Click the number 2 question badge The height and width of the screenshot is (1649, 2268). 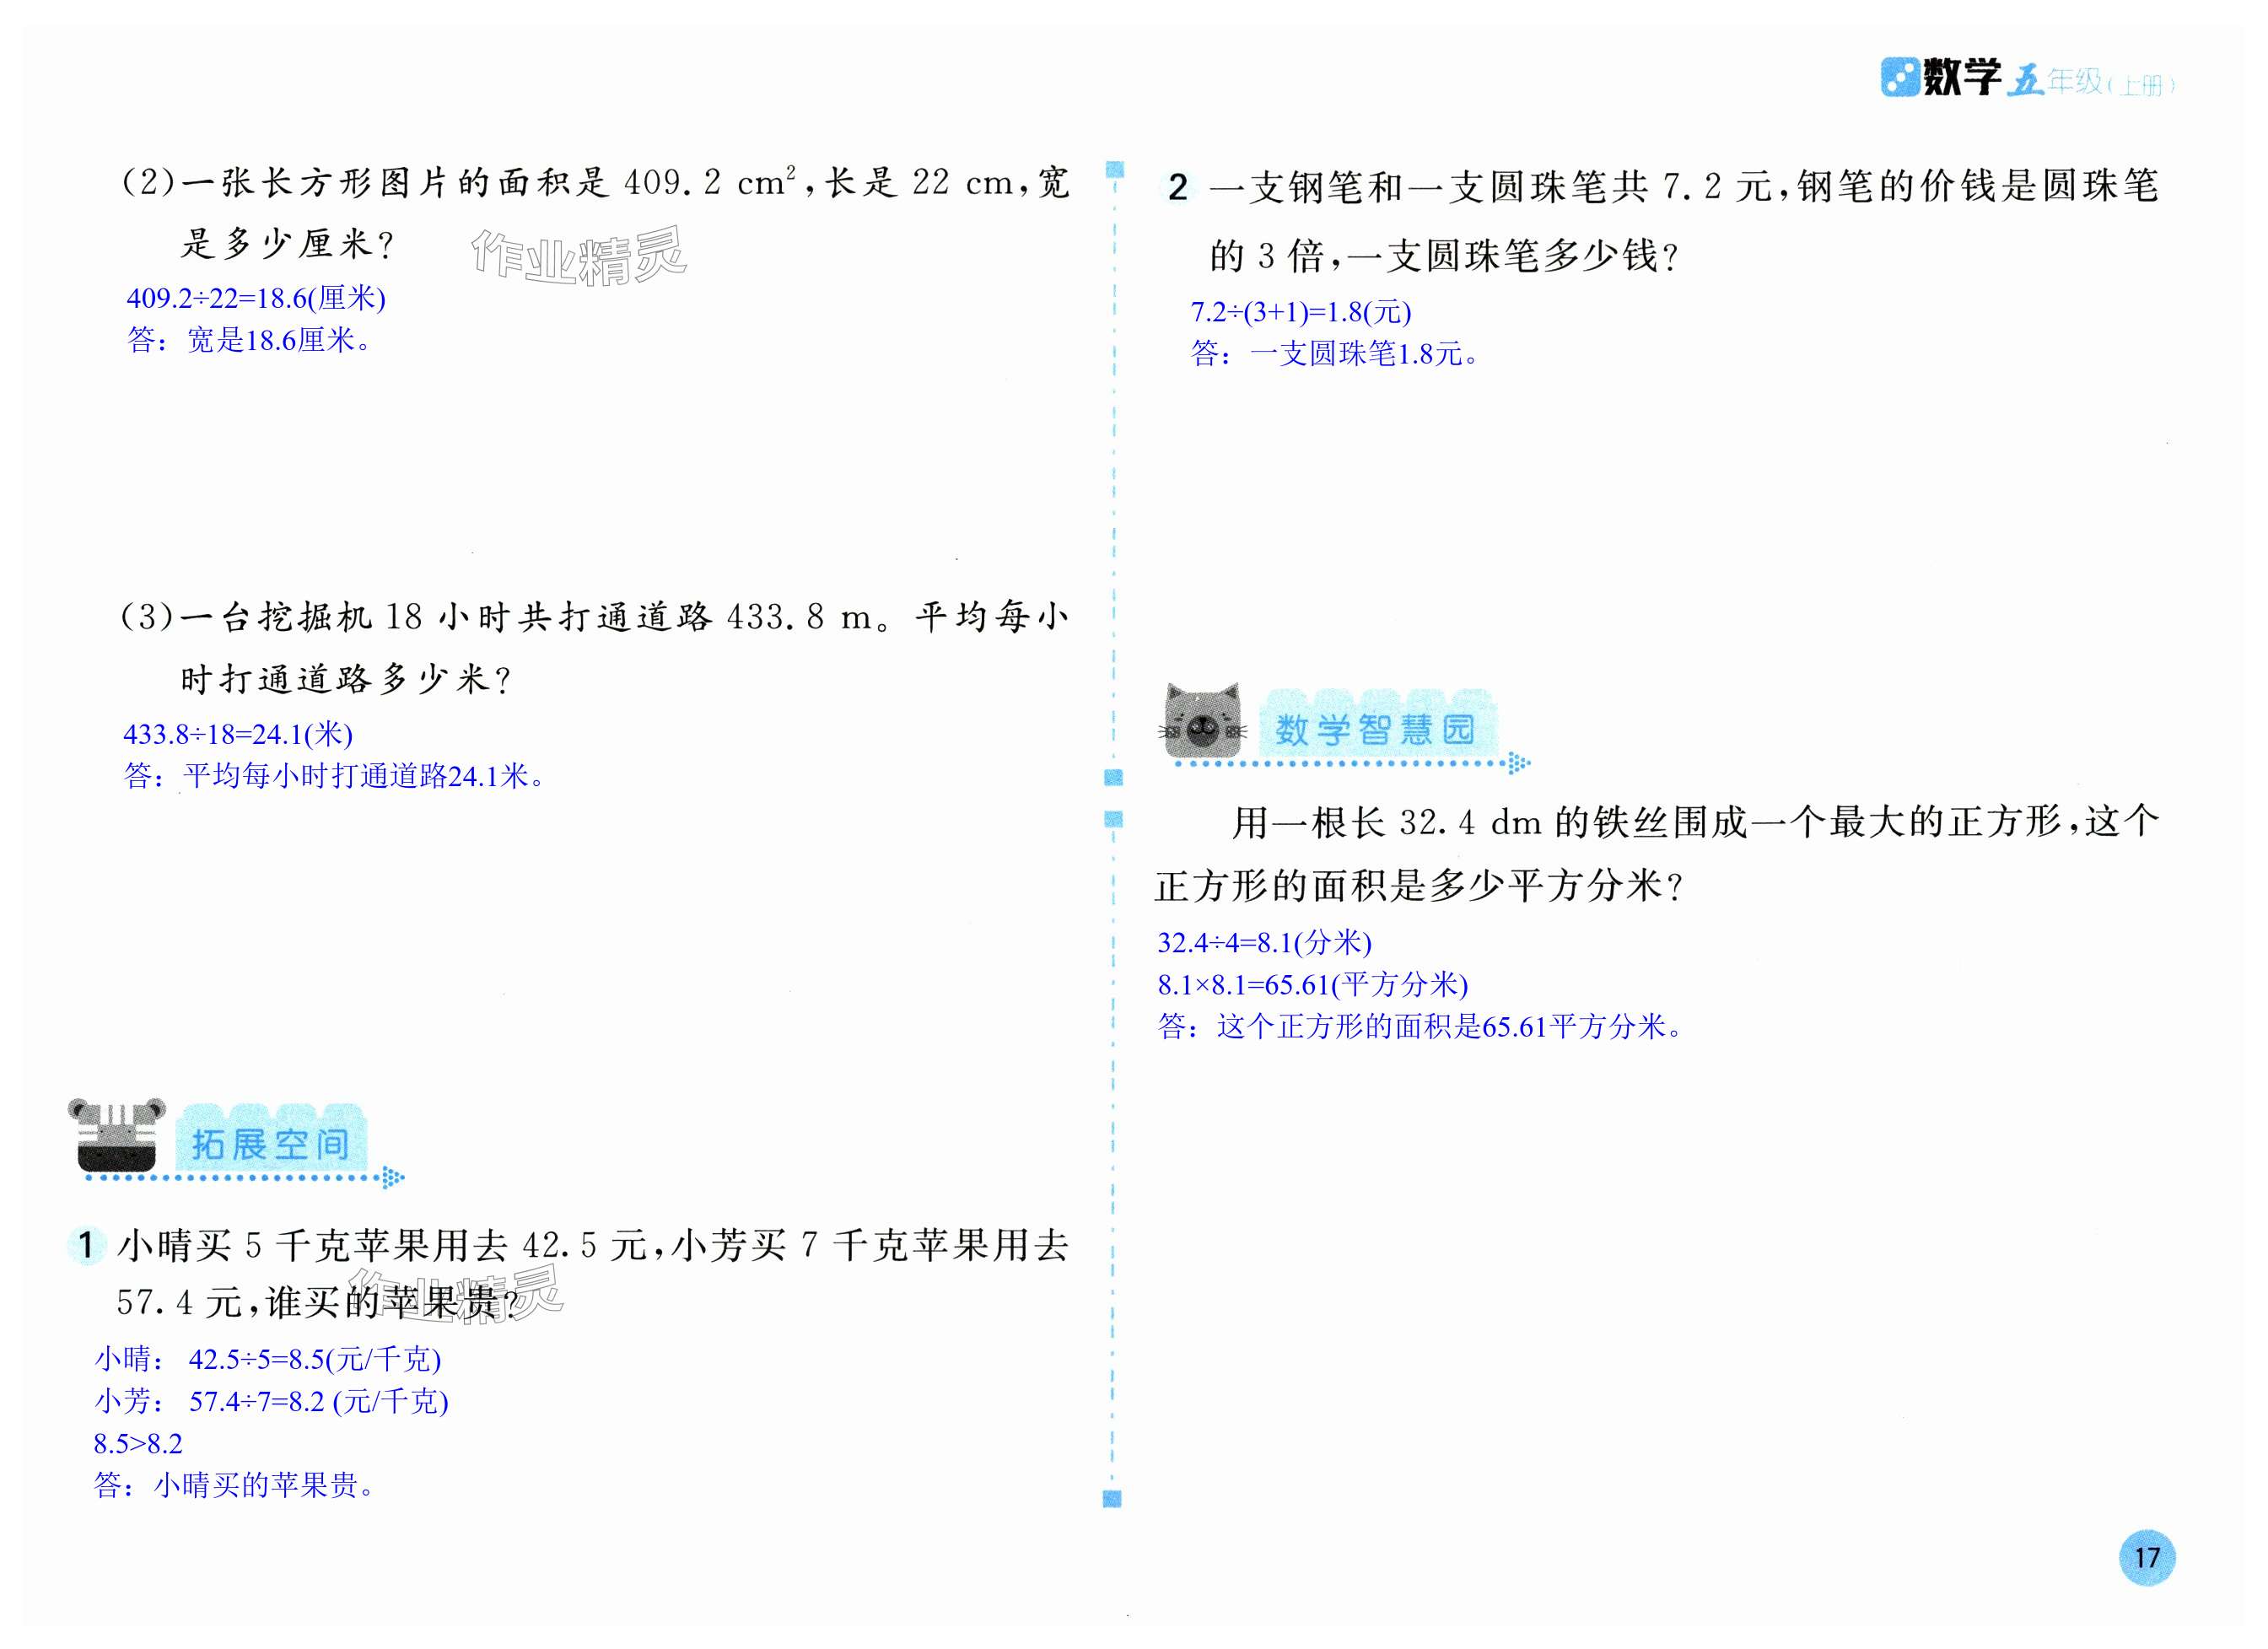1178,187
